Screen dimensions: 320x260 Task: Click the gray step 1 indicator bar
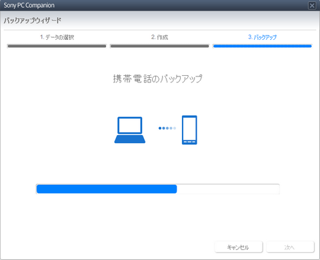(x=57, y=46)
